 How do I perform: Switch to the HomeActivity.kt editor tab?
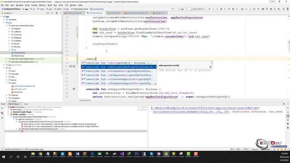coord(95,13)
